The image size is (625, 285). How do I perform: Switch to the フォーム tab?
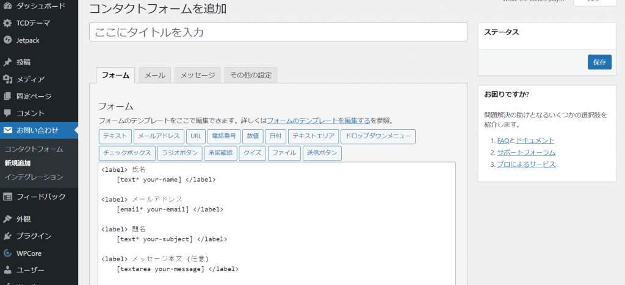coord(115,75)
